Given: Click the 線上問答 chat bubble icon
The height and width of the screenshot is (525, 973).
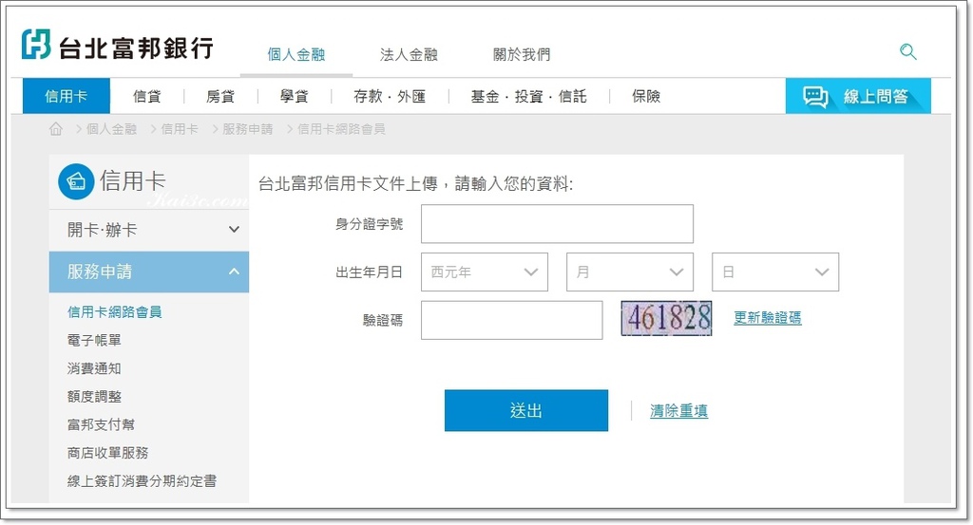Looking at the screenshot, I should coord(814,97).
